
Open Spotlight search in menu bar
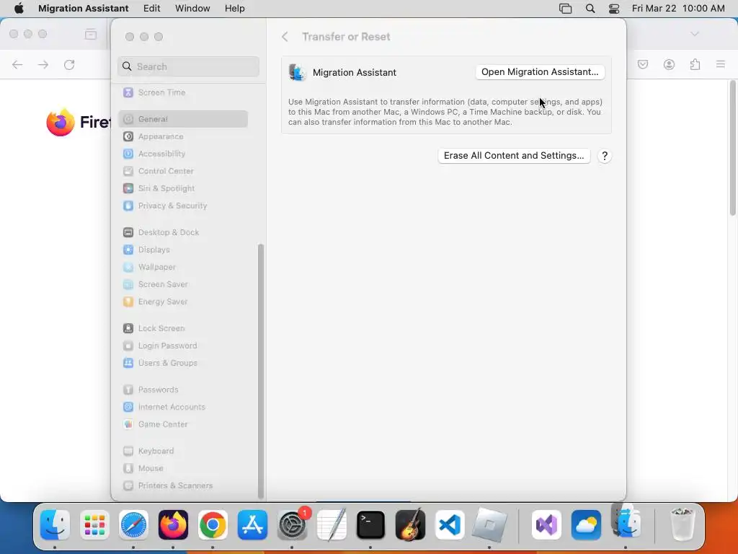point(590,9)
